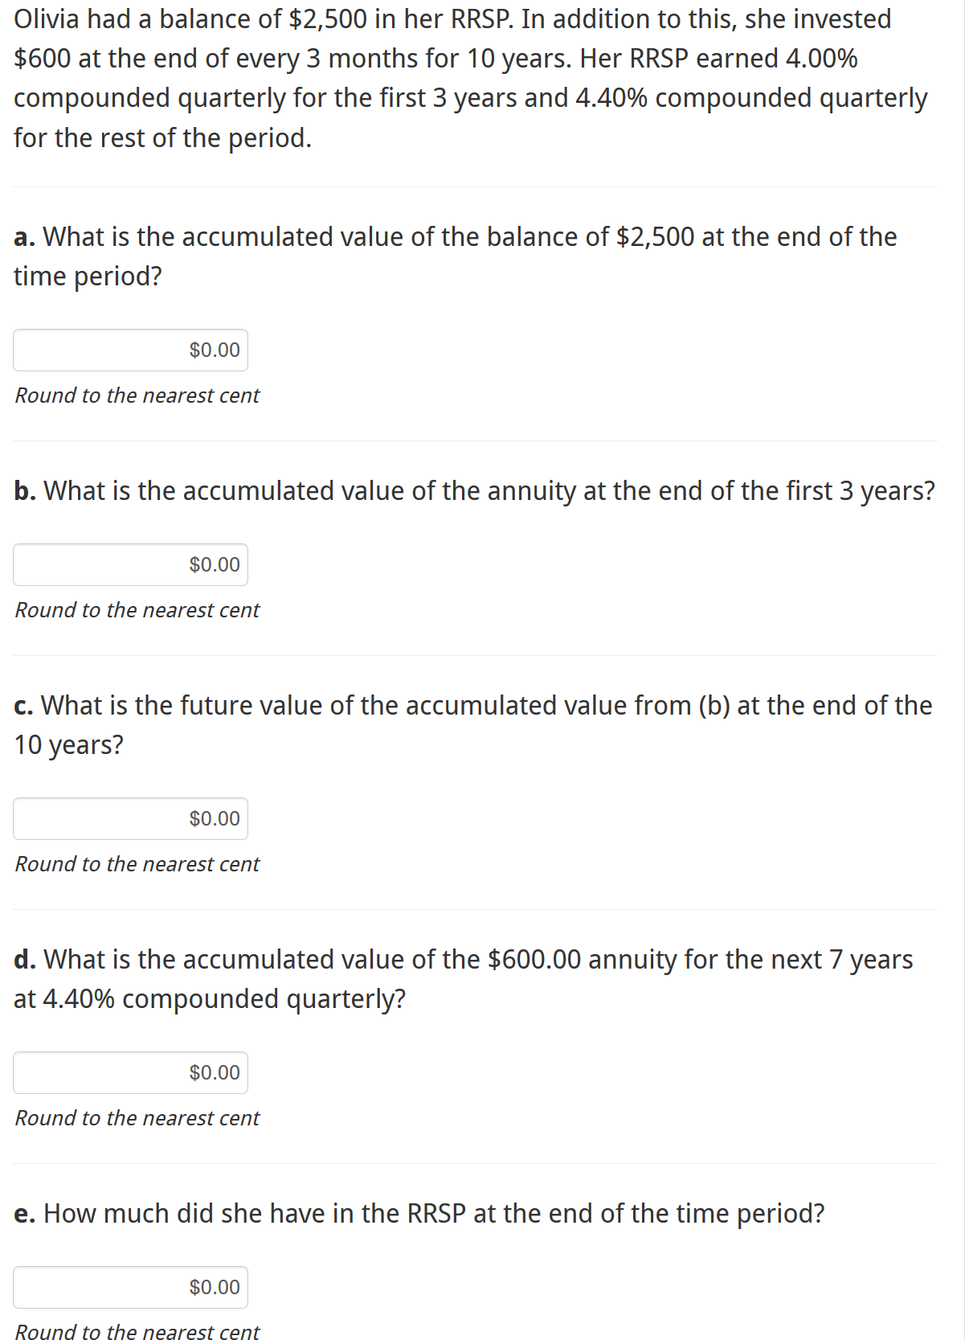The height and width of the screenshot is (1340, 965).
Task: Click the rounding hint under question d
Action: (x=137, y=1118)
